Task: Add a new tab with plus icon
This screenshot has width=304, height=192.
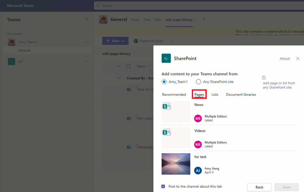Action: point(204,19)
